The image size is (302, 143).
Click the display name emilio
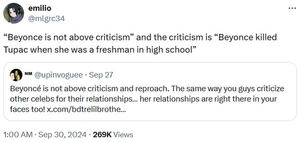click(x=40, y=8)
